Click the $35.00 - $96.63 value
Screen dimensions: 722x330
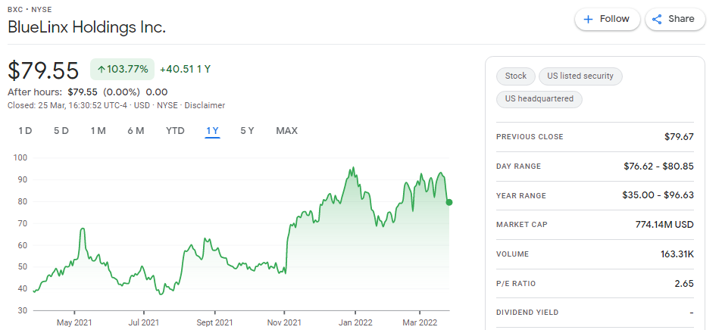(658, 195)
